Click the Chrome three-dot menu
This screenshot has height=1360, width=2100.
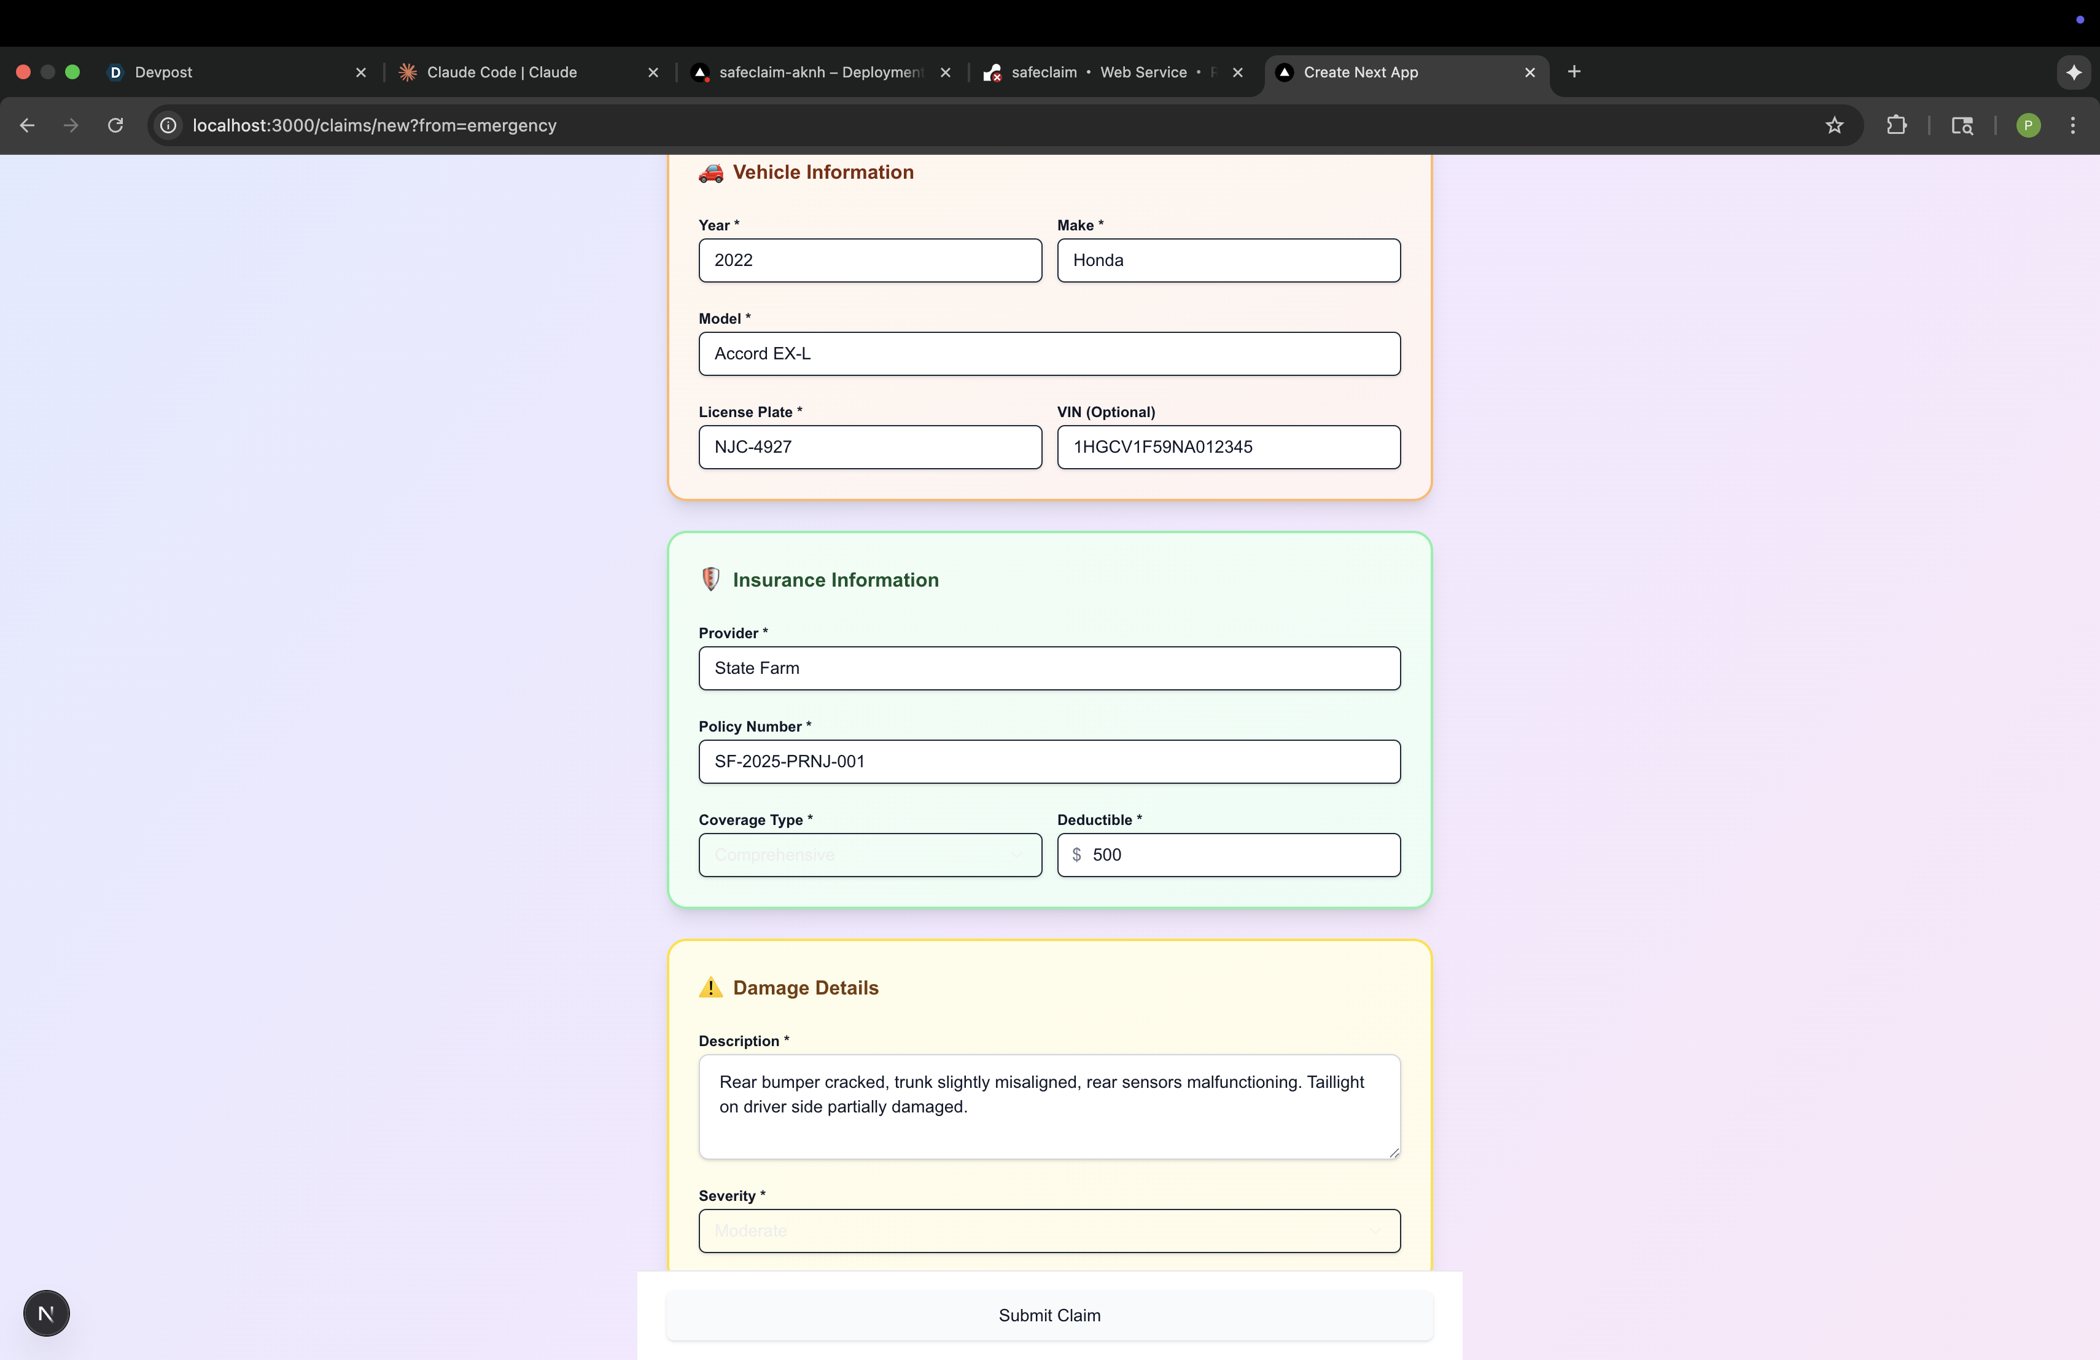coord(2072,125)
